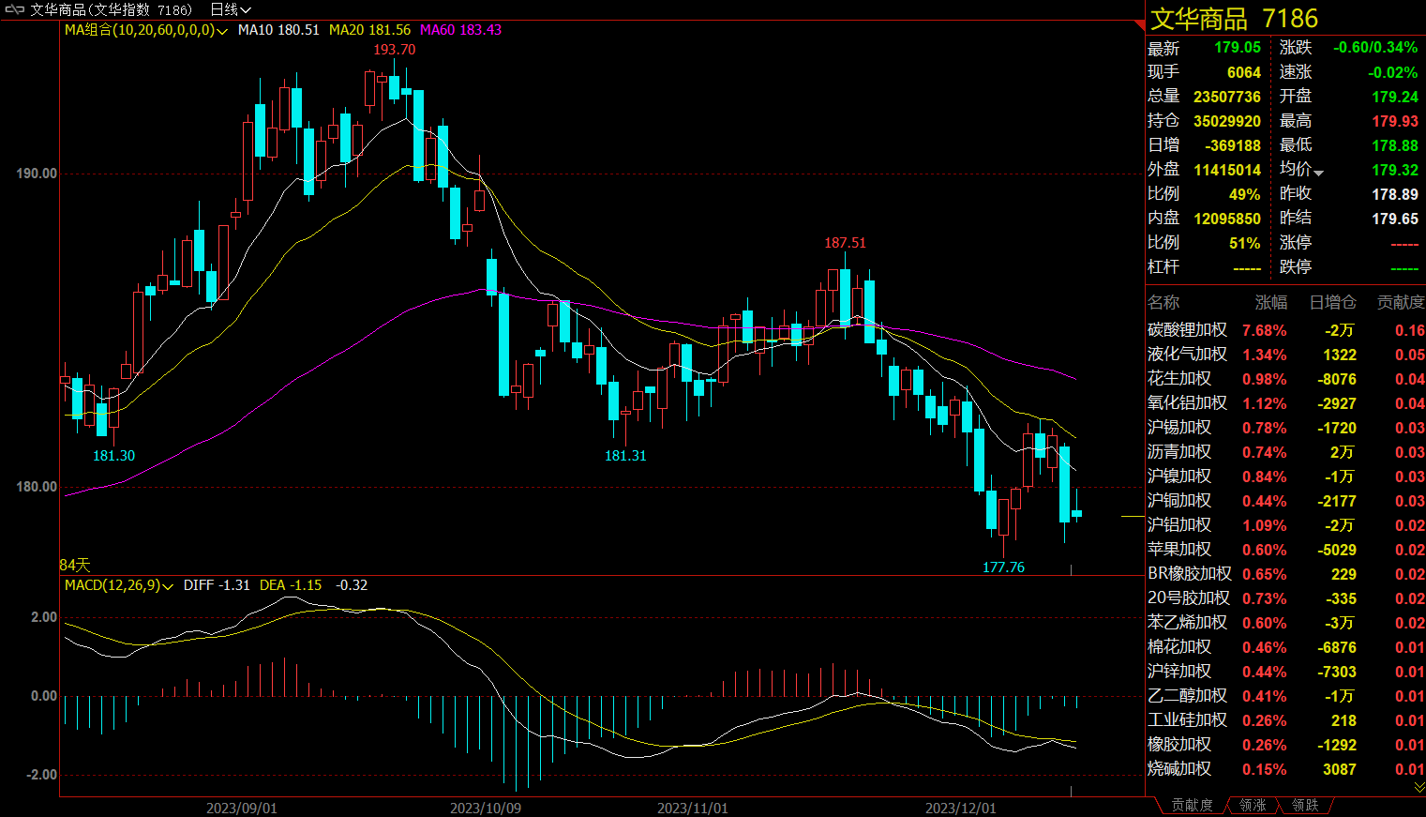Open the 均价 field dropdown arrow
This screenshot has width=1426, height=817.
coord(1318,173)
